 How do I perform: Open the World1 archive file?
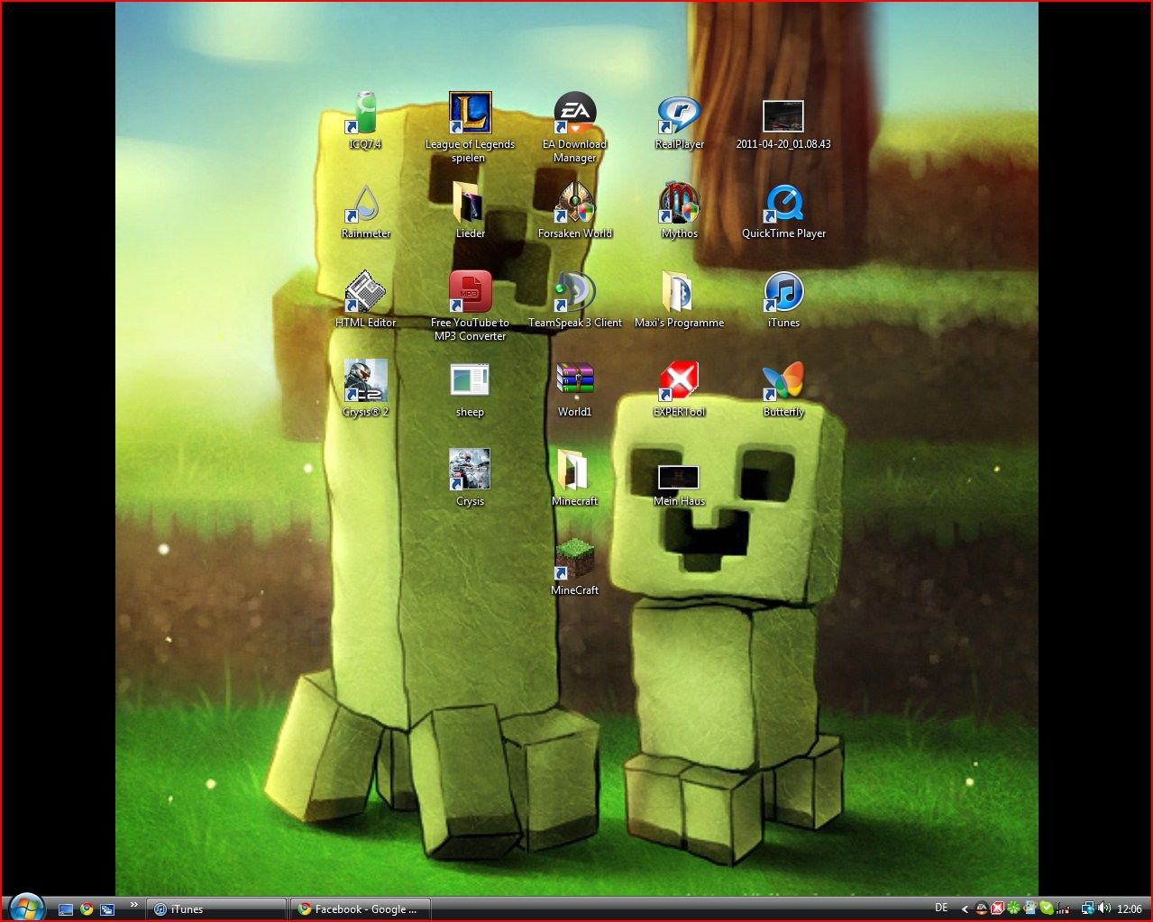(574, 389)
